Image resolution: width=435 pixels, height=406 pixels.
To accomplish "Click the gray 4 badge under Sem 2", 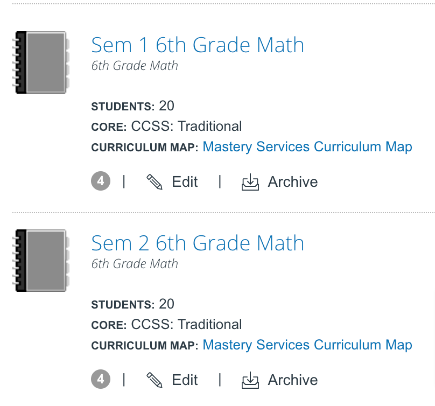I will click(x=101, y=380).
